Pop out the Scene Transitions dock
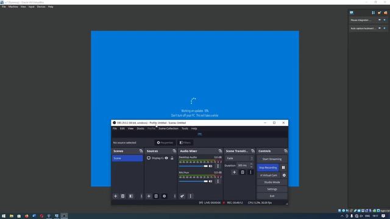This screenshot has width=390, height=219. (253, 151)
